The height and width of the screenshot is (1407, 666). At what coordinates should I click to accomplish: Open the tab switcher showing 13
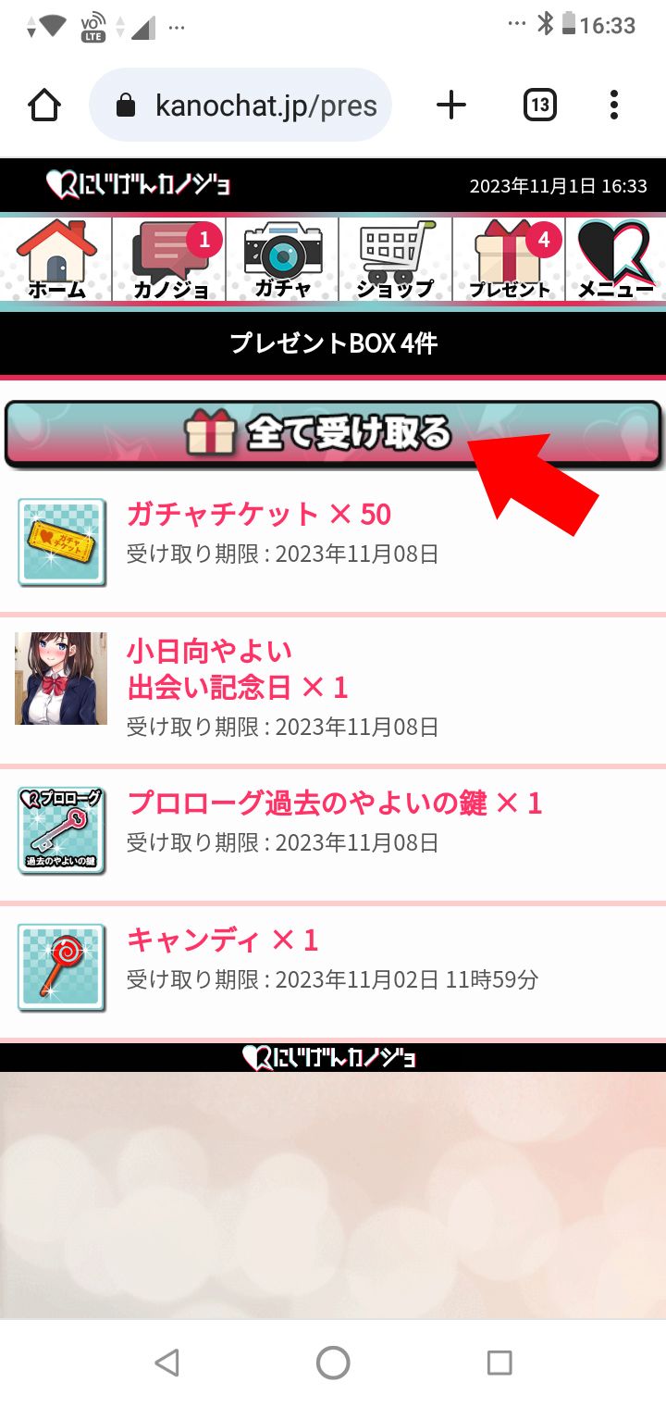tap(539, 105)
